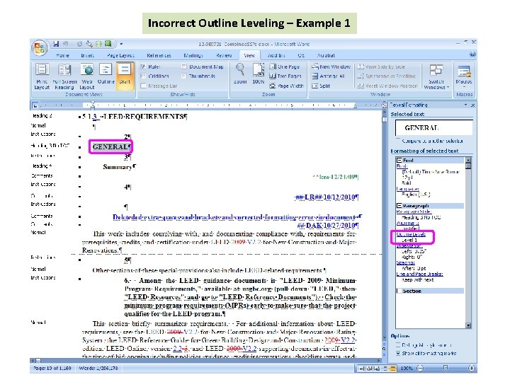510x382 pixels.
Task: Open the Review ribbon tab
Action: (224, 55)
